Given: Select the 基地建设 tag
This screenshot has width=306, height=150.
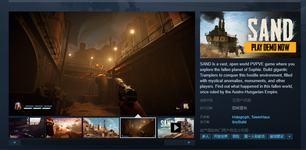Looking at the screenshot, I should point(276,136).
